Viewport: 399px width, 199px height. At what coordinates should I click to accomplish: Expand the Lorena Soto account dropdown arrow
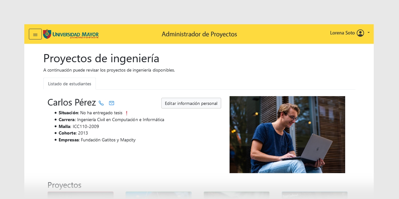pos(368,33)
